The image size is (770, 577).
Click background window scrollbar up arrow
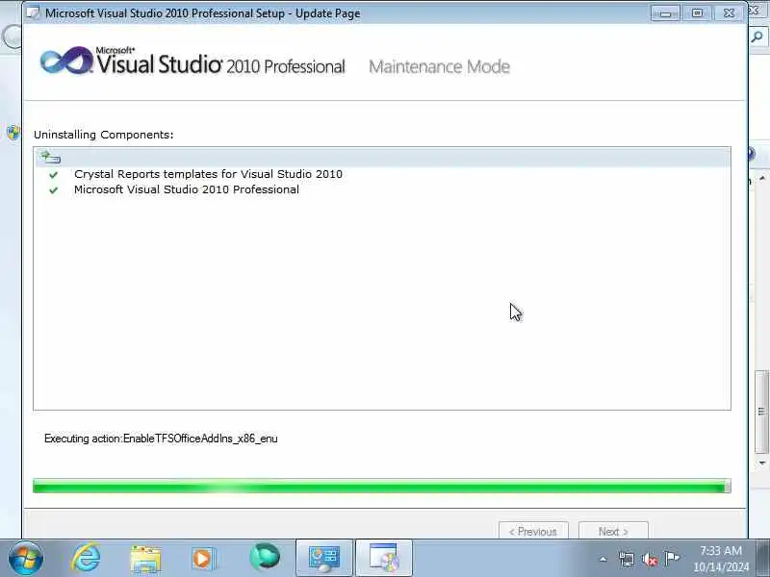click(x=762, y=178)
